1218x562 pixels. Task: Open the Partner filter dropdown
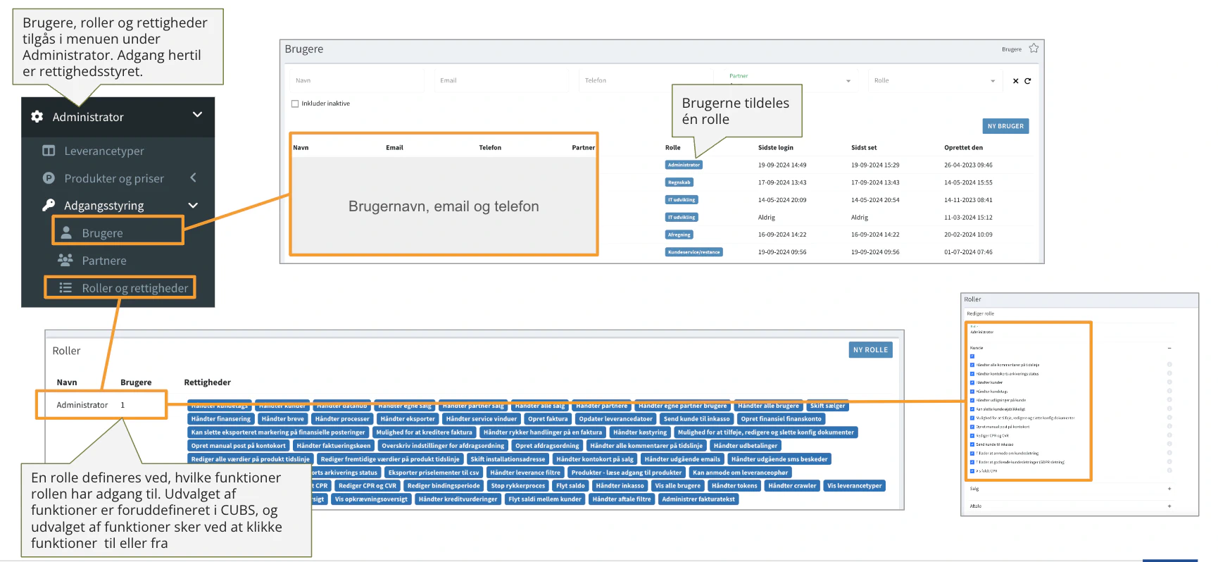tap(790, 81)
